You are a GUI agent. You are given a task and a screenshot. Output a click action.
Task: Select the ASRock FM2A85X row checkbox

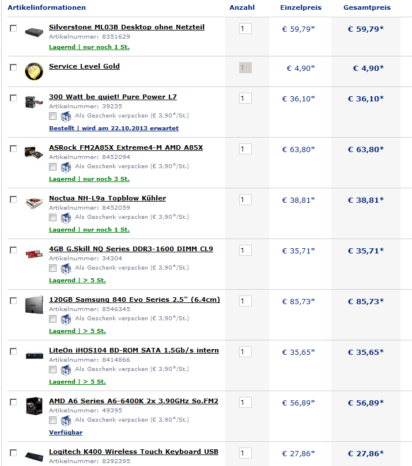pyautogui.click(x=13, y=149)
